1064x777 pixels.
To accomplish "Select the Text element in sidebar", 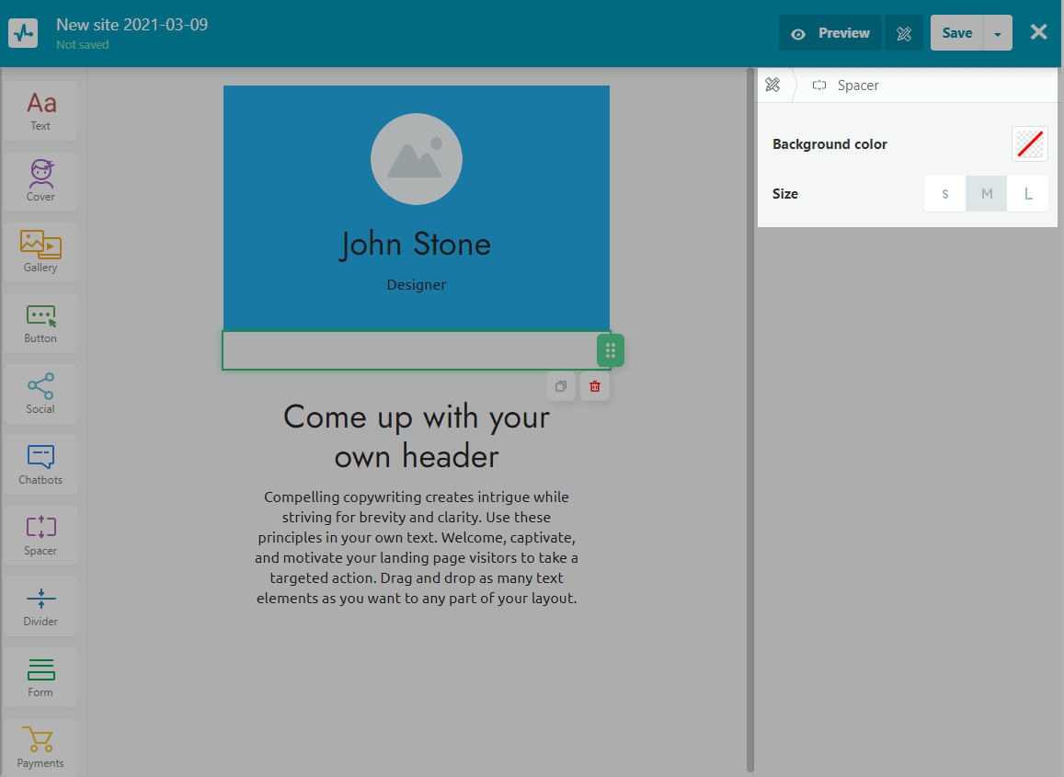I will (40, 110).
